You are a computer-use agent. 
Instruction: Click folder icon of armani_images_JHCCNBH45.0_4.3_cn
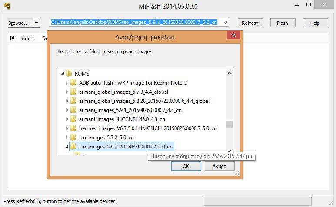tap(73, 119)
